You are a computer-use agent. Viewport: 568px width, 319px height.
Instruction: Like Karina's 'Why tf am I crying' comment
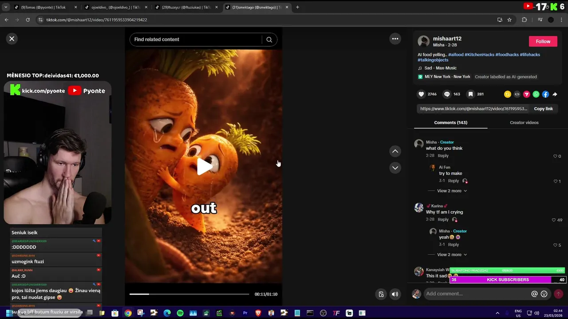553,220
